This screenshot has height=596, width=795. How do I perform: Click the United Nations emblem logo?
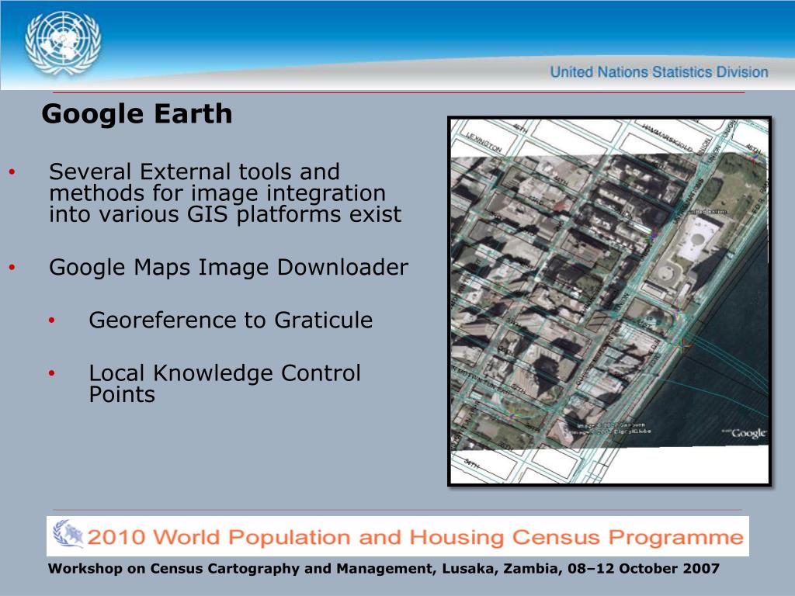tap(63, 43)
